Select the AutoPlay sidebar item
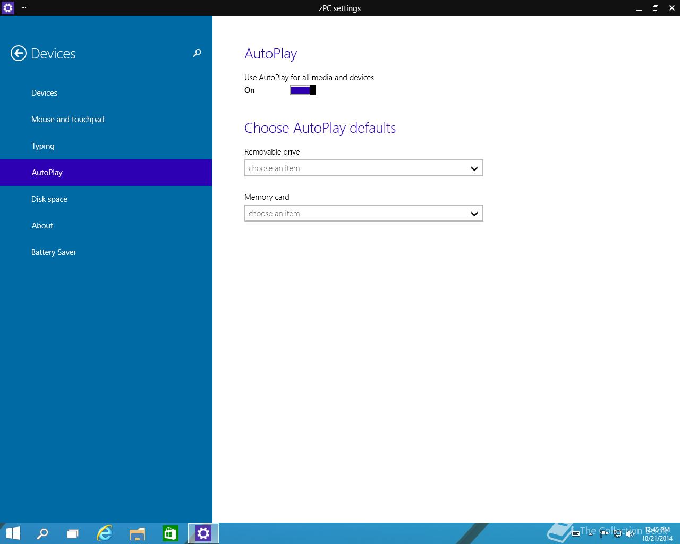 106,173
